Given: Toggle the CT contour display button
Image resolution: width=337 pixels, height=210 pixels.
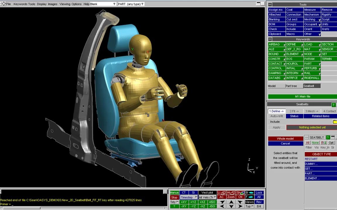Looking at the screenshot, I should (184, 192).
